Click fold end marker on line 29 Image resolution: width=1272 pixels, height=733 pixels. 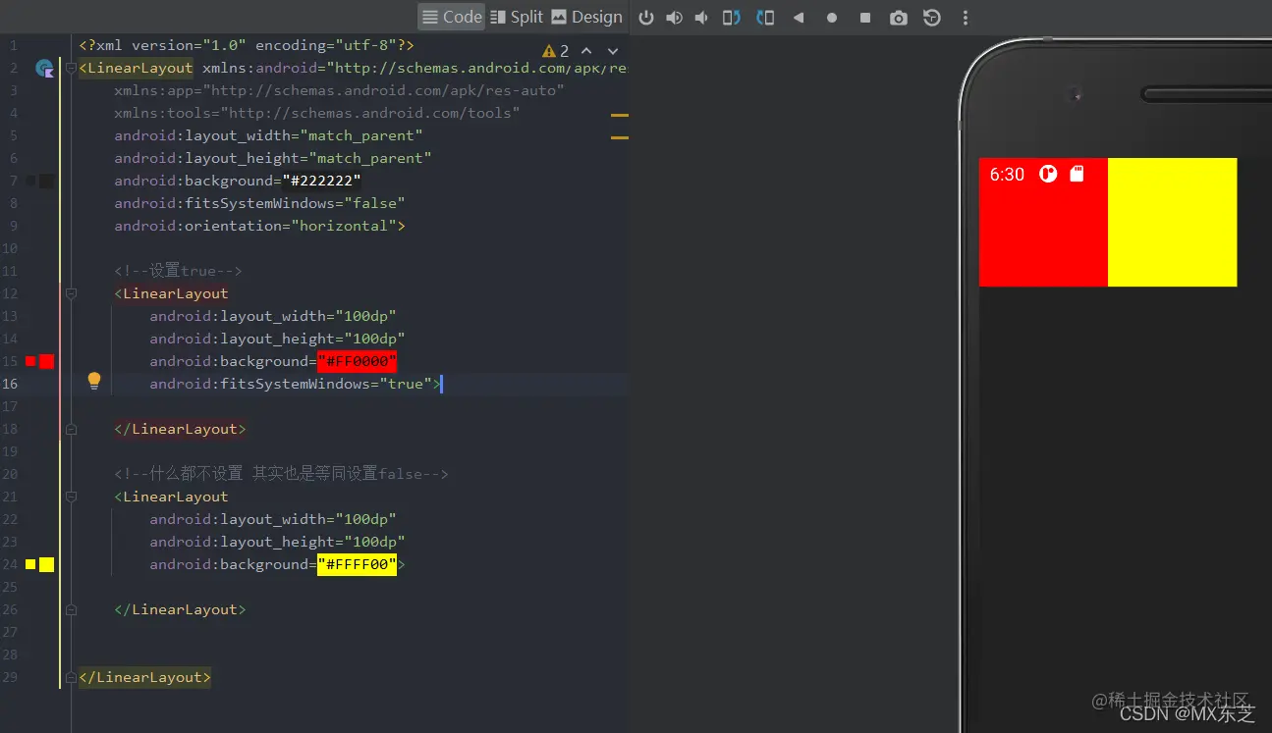(71, 677)
